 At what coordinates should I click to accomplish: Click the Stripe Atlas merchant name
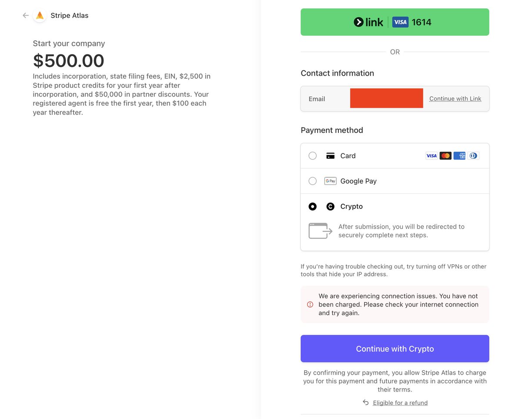[70, 16]
